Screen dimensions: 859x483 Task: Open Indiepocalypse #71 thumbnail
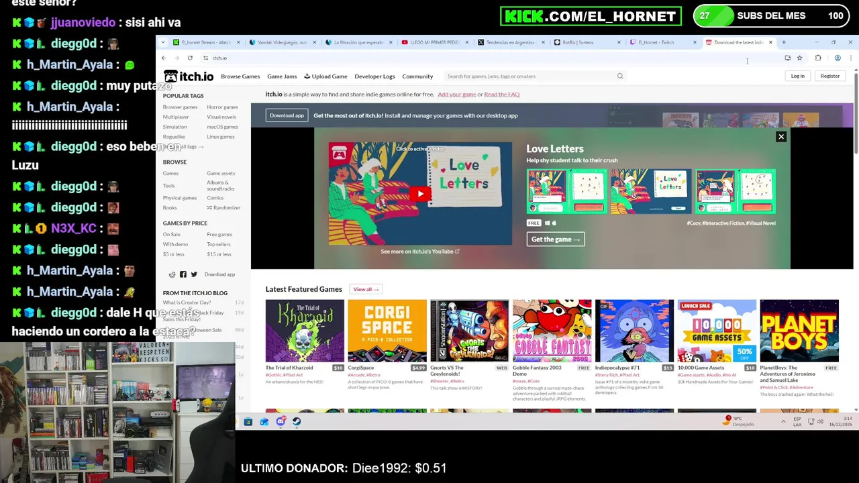pos(634,331)
